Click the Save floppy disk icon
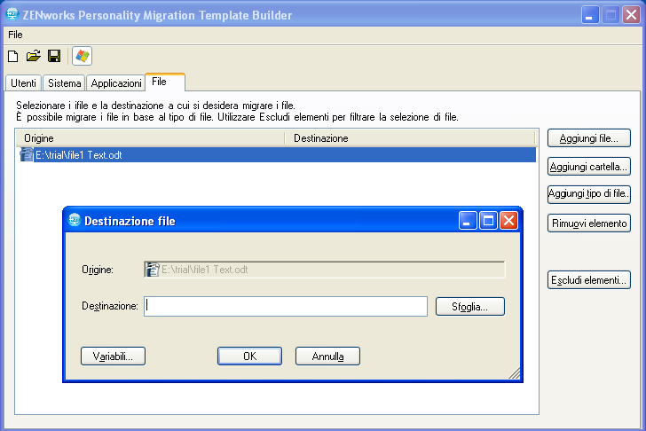Screen dimensions: 646x431 [x=54, y=56]
